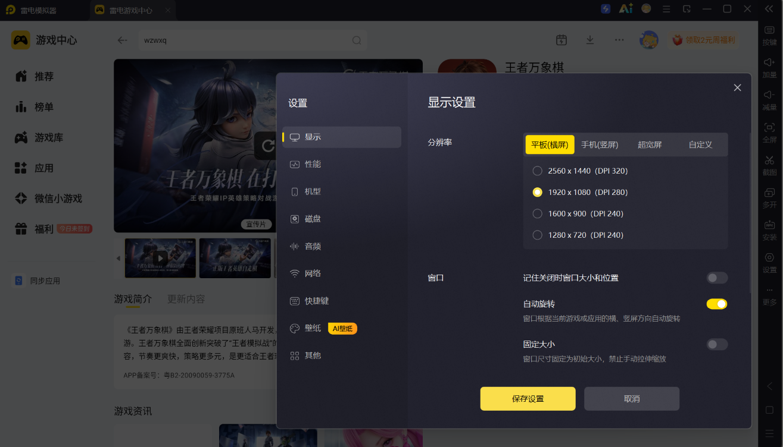Image resolution: width=783 pixels, height=447 pixels.
Task: Close the 雷电游戏中心 tab
Action: pos(168,10)
